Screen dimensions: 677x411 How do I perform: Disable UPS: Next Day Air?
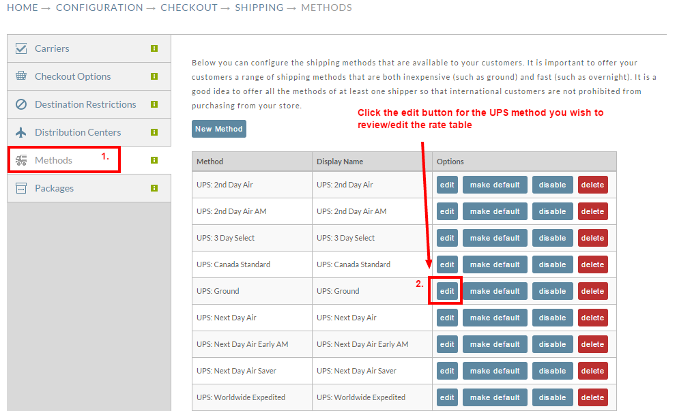pyautogui.click(x=552, y=318)
